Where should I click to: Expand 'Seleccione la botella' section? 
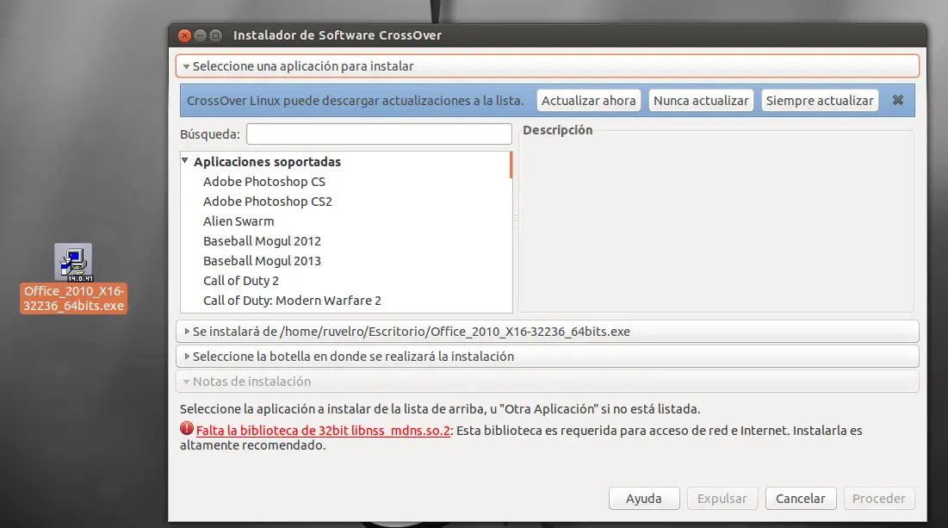(x=547, y=357)
